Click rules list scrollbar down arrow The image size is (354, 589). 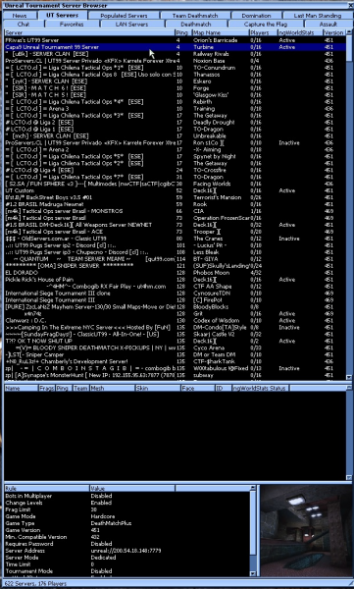[x=253, y=573]
